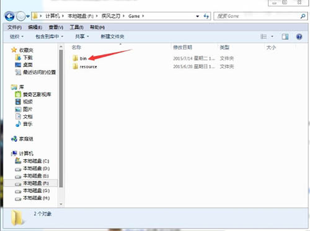Click the 本地磁盘 (F:) breadcrumb segment
The image size is (310, 231).
coord(81,16)
